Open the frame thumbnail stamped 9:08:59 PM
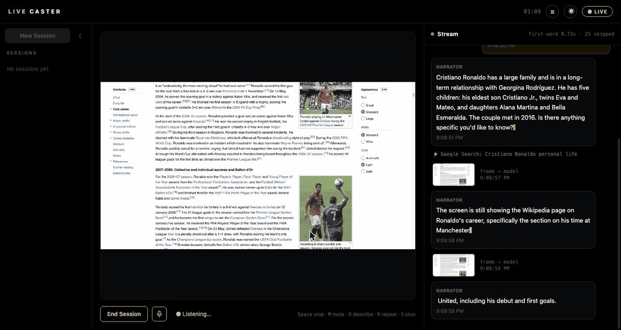Viewport: 621px width, 330px height. (453, 265)
